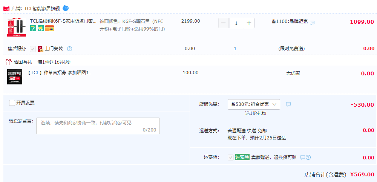Click the Tmall logo icon next to the store name
The width and height of the screenshot is (377, 182).
[x=6, y=9]
